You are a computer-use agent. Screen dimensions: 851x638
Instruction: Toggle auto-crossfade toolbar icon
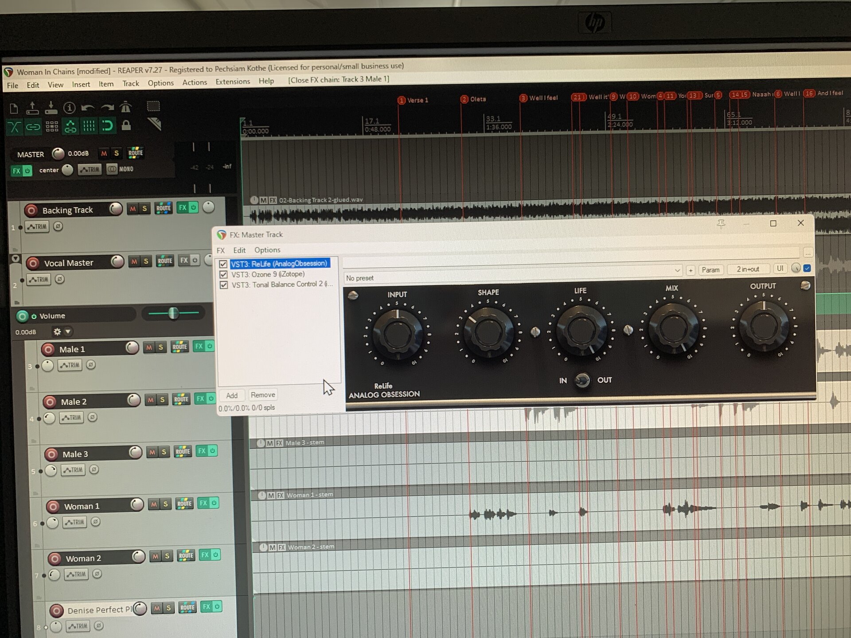(14, 127)
